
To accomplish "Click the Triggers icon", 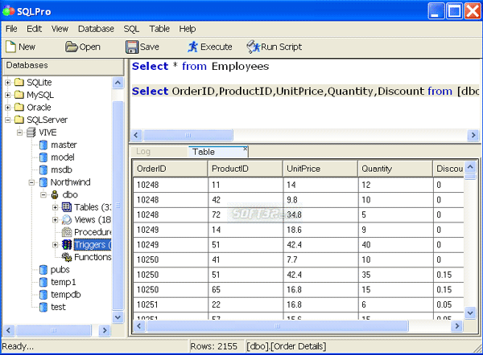I will (67, 245).
